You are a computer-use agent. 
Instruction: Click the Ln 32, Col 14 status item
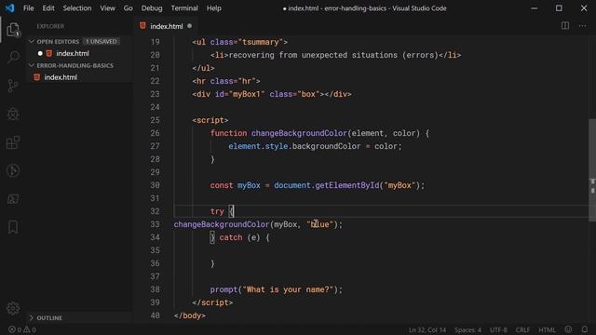pyautogui.click(x=427, y=329)
